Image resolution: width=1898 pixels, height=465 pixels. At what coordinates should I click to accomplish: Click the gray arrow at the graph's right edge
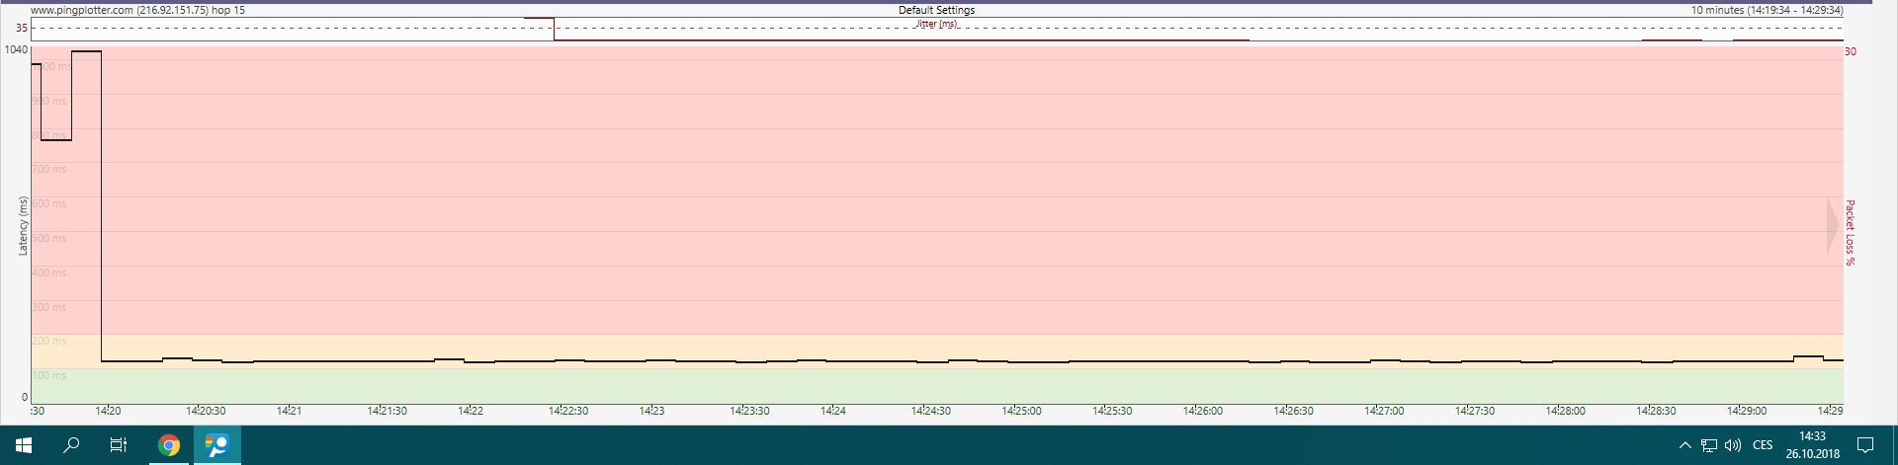pyautogui.click(x=1832, y=226)
